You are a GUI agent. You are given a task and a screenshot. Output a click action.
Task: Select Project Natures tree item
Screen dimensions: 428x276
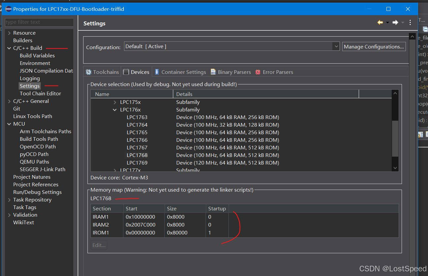coord(32,177)
